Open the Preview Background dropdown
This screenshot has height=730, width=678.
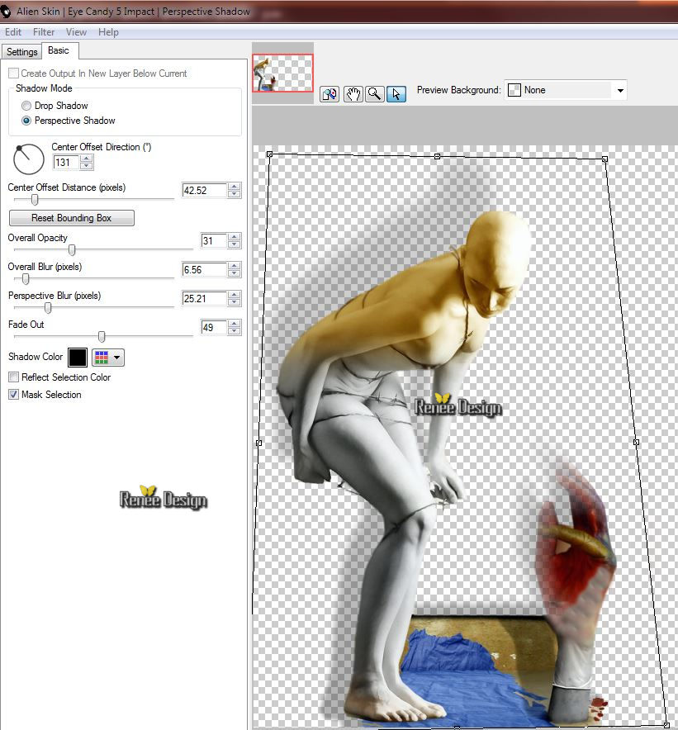566,90
